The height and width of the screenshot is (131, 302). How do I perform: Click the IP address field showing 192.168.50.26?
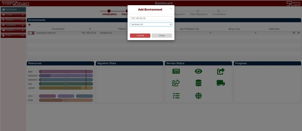(151, 18)
